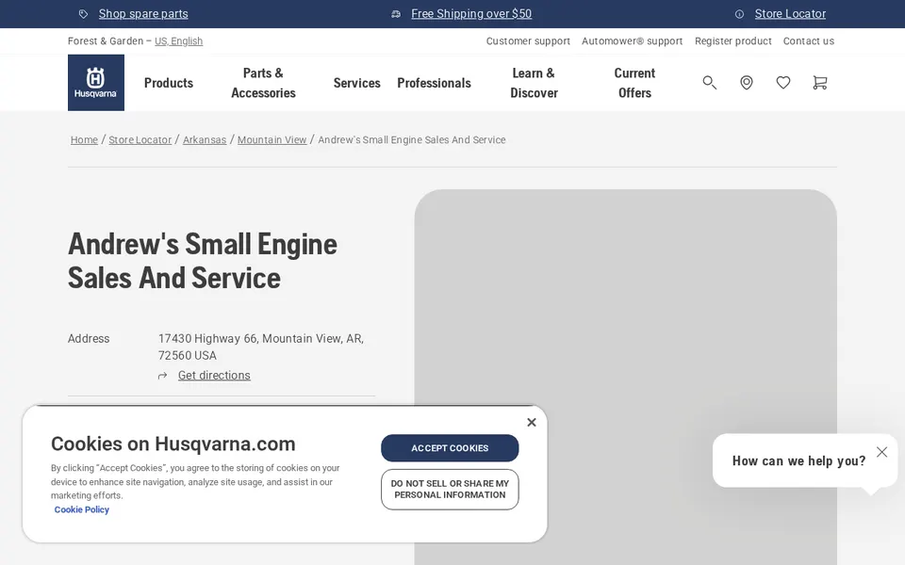Change region via US, English link
The image size is (905, 565).
click(x=178, y=40)
